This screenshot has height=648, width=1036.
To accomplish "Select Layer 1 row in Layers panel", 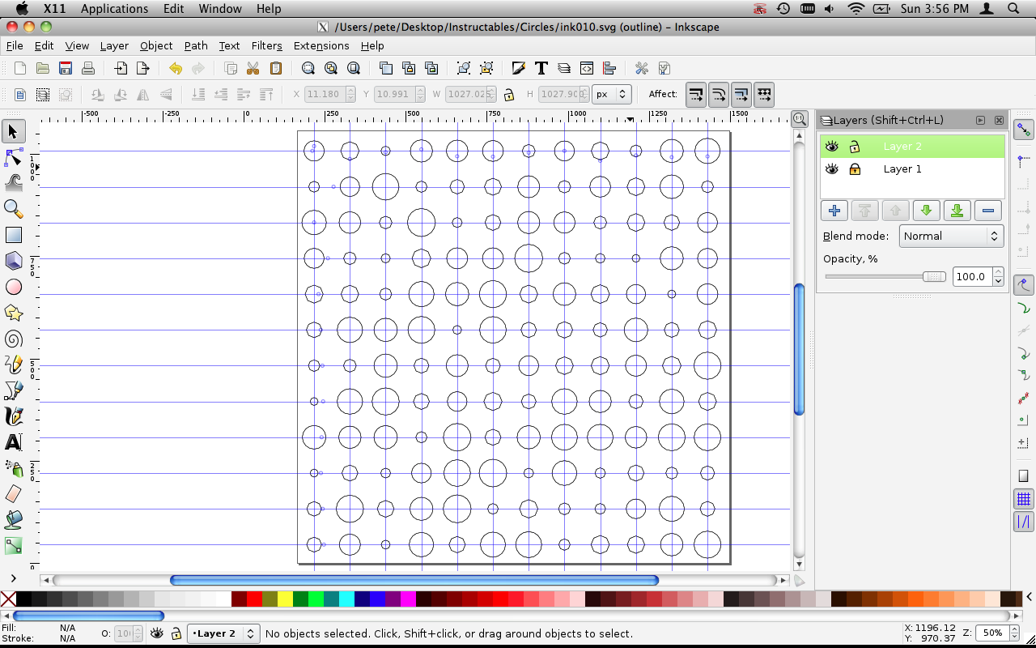I will click(913, 169).
